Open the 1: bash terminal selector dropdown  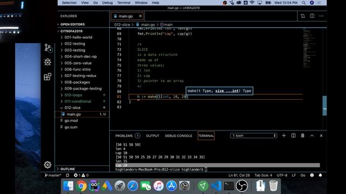tap(254, 135)
